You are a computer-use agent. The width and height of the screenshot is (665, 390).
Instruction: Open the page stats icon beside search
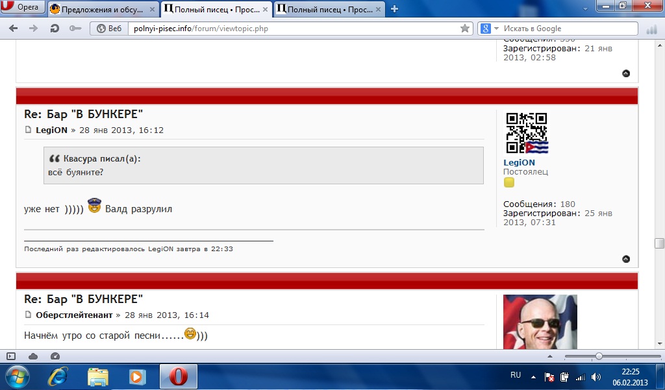coord(651,29)
